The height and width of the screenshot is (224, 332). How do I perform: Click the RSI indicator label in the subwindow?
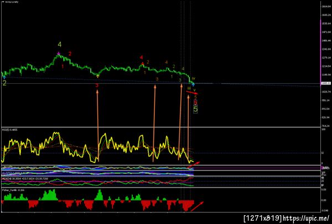tap(10, 130)
